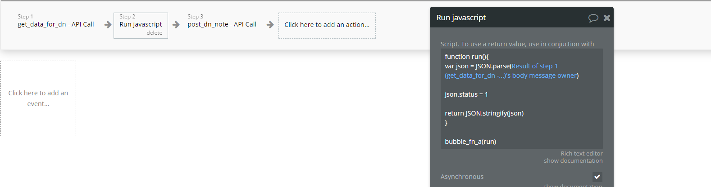Image resolution: width=711 pixels, height=187 pixels.
Task: Add a new event to the workflow
Action: (38, 98)
